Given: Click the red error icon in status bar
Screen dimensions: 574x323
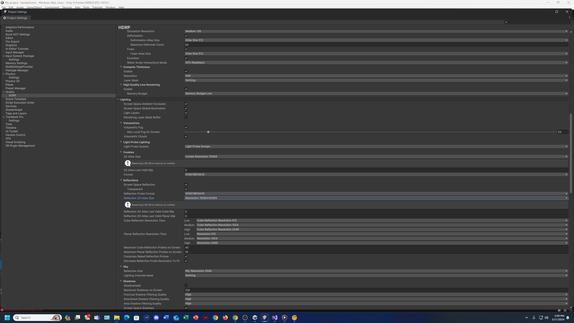Looking at the screenshot, I should point(2,310).
